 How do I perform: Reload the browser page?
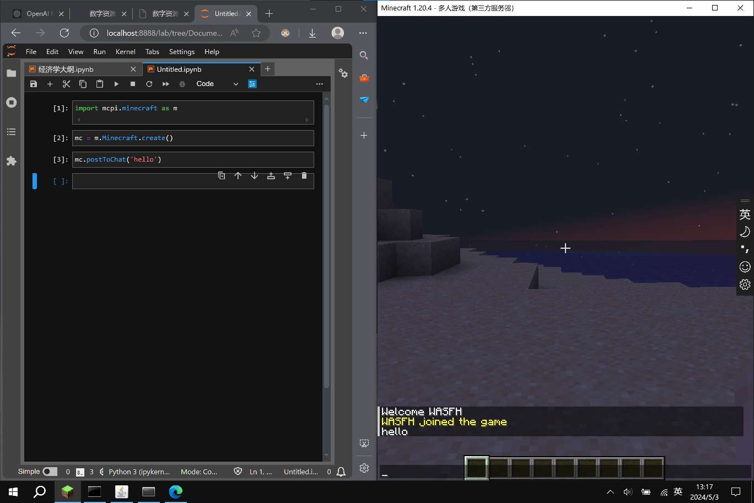pyautogui.click(x=64, y=33)
